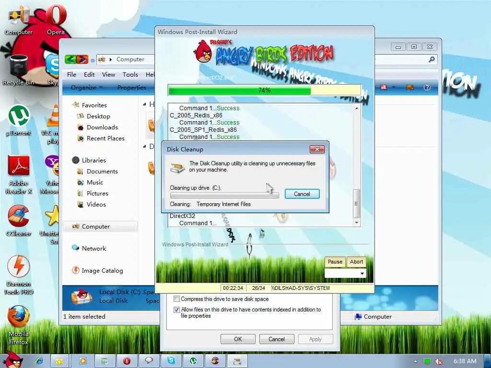Select Recent Places in navigation pane
The width and height of the screenshot is (491, 368).
click(105, 138)
